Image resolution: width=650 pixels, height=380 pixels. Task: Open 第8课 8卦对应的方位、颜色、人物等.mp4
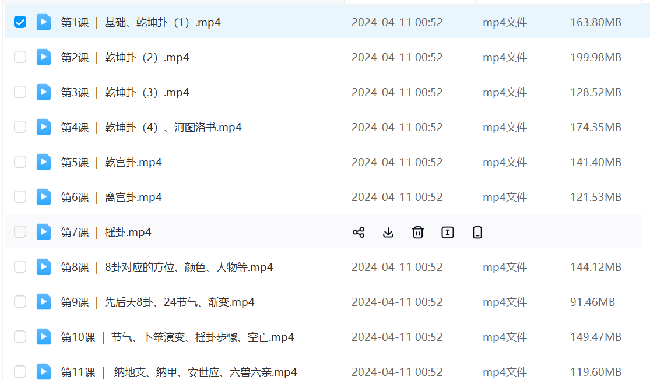click(167, 267)
